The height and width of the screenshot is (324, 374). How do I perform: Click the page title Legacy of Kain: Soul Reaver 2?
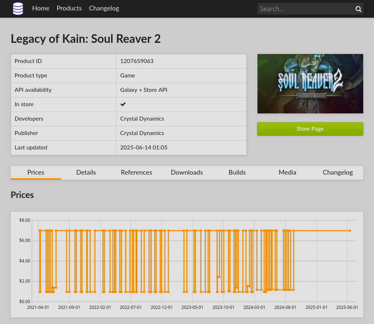pyautogui.click(x=86, y=39)
